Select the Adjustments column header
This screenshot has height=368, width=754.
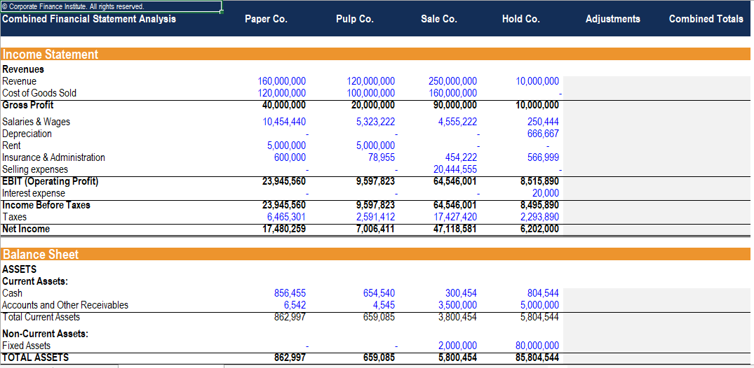613,19
